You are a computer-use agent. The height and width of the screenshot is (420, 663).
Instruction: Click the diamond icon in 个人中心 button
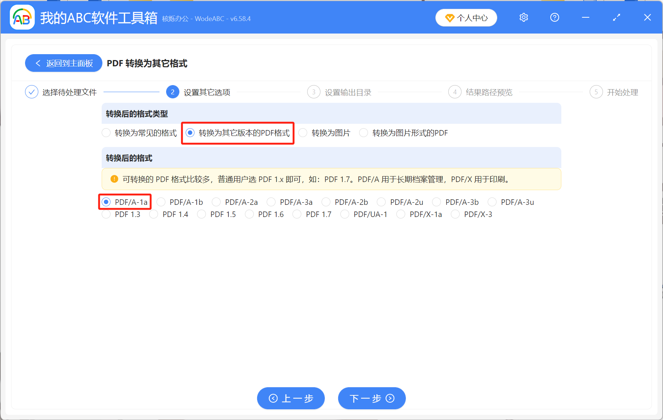[450, 18]
